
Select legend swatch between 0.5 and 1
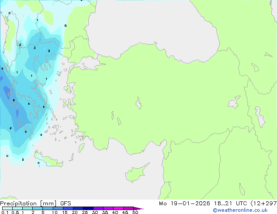(17, 208)
